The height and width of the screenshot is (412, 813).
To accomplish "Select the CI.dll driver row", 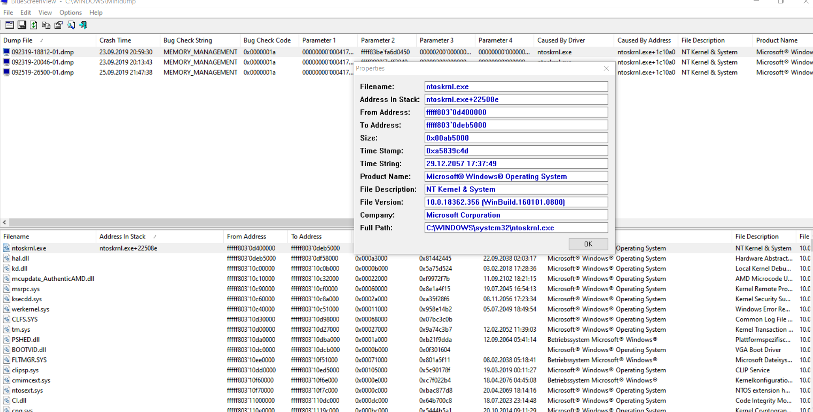I will (x=406, y=401).
